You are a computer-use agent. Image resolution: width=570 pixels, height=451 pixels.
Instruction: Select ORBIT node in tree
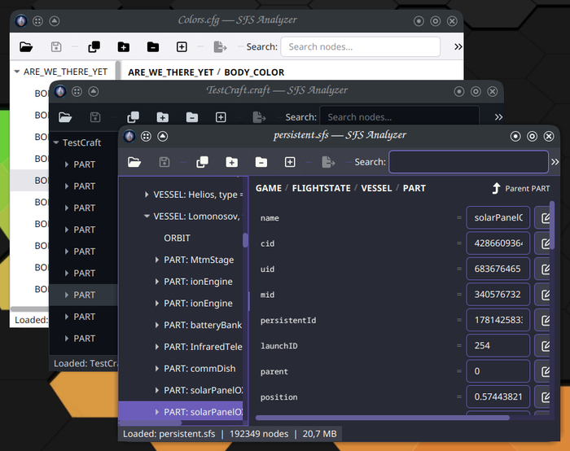[177, 238]
